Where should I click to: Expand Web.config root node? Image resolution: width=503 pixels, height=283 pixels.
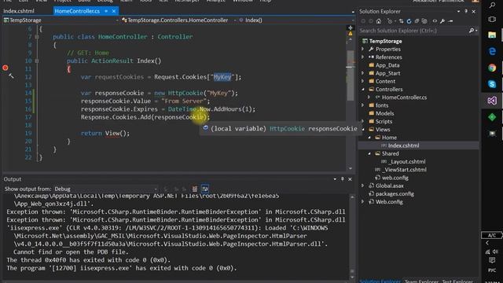click(x=363, y=202)
